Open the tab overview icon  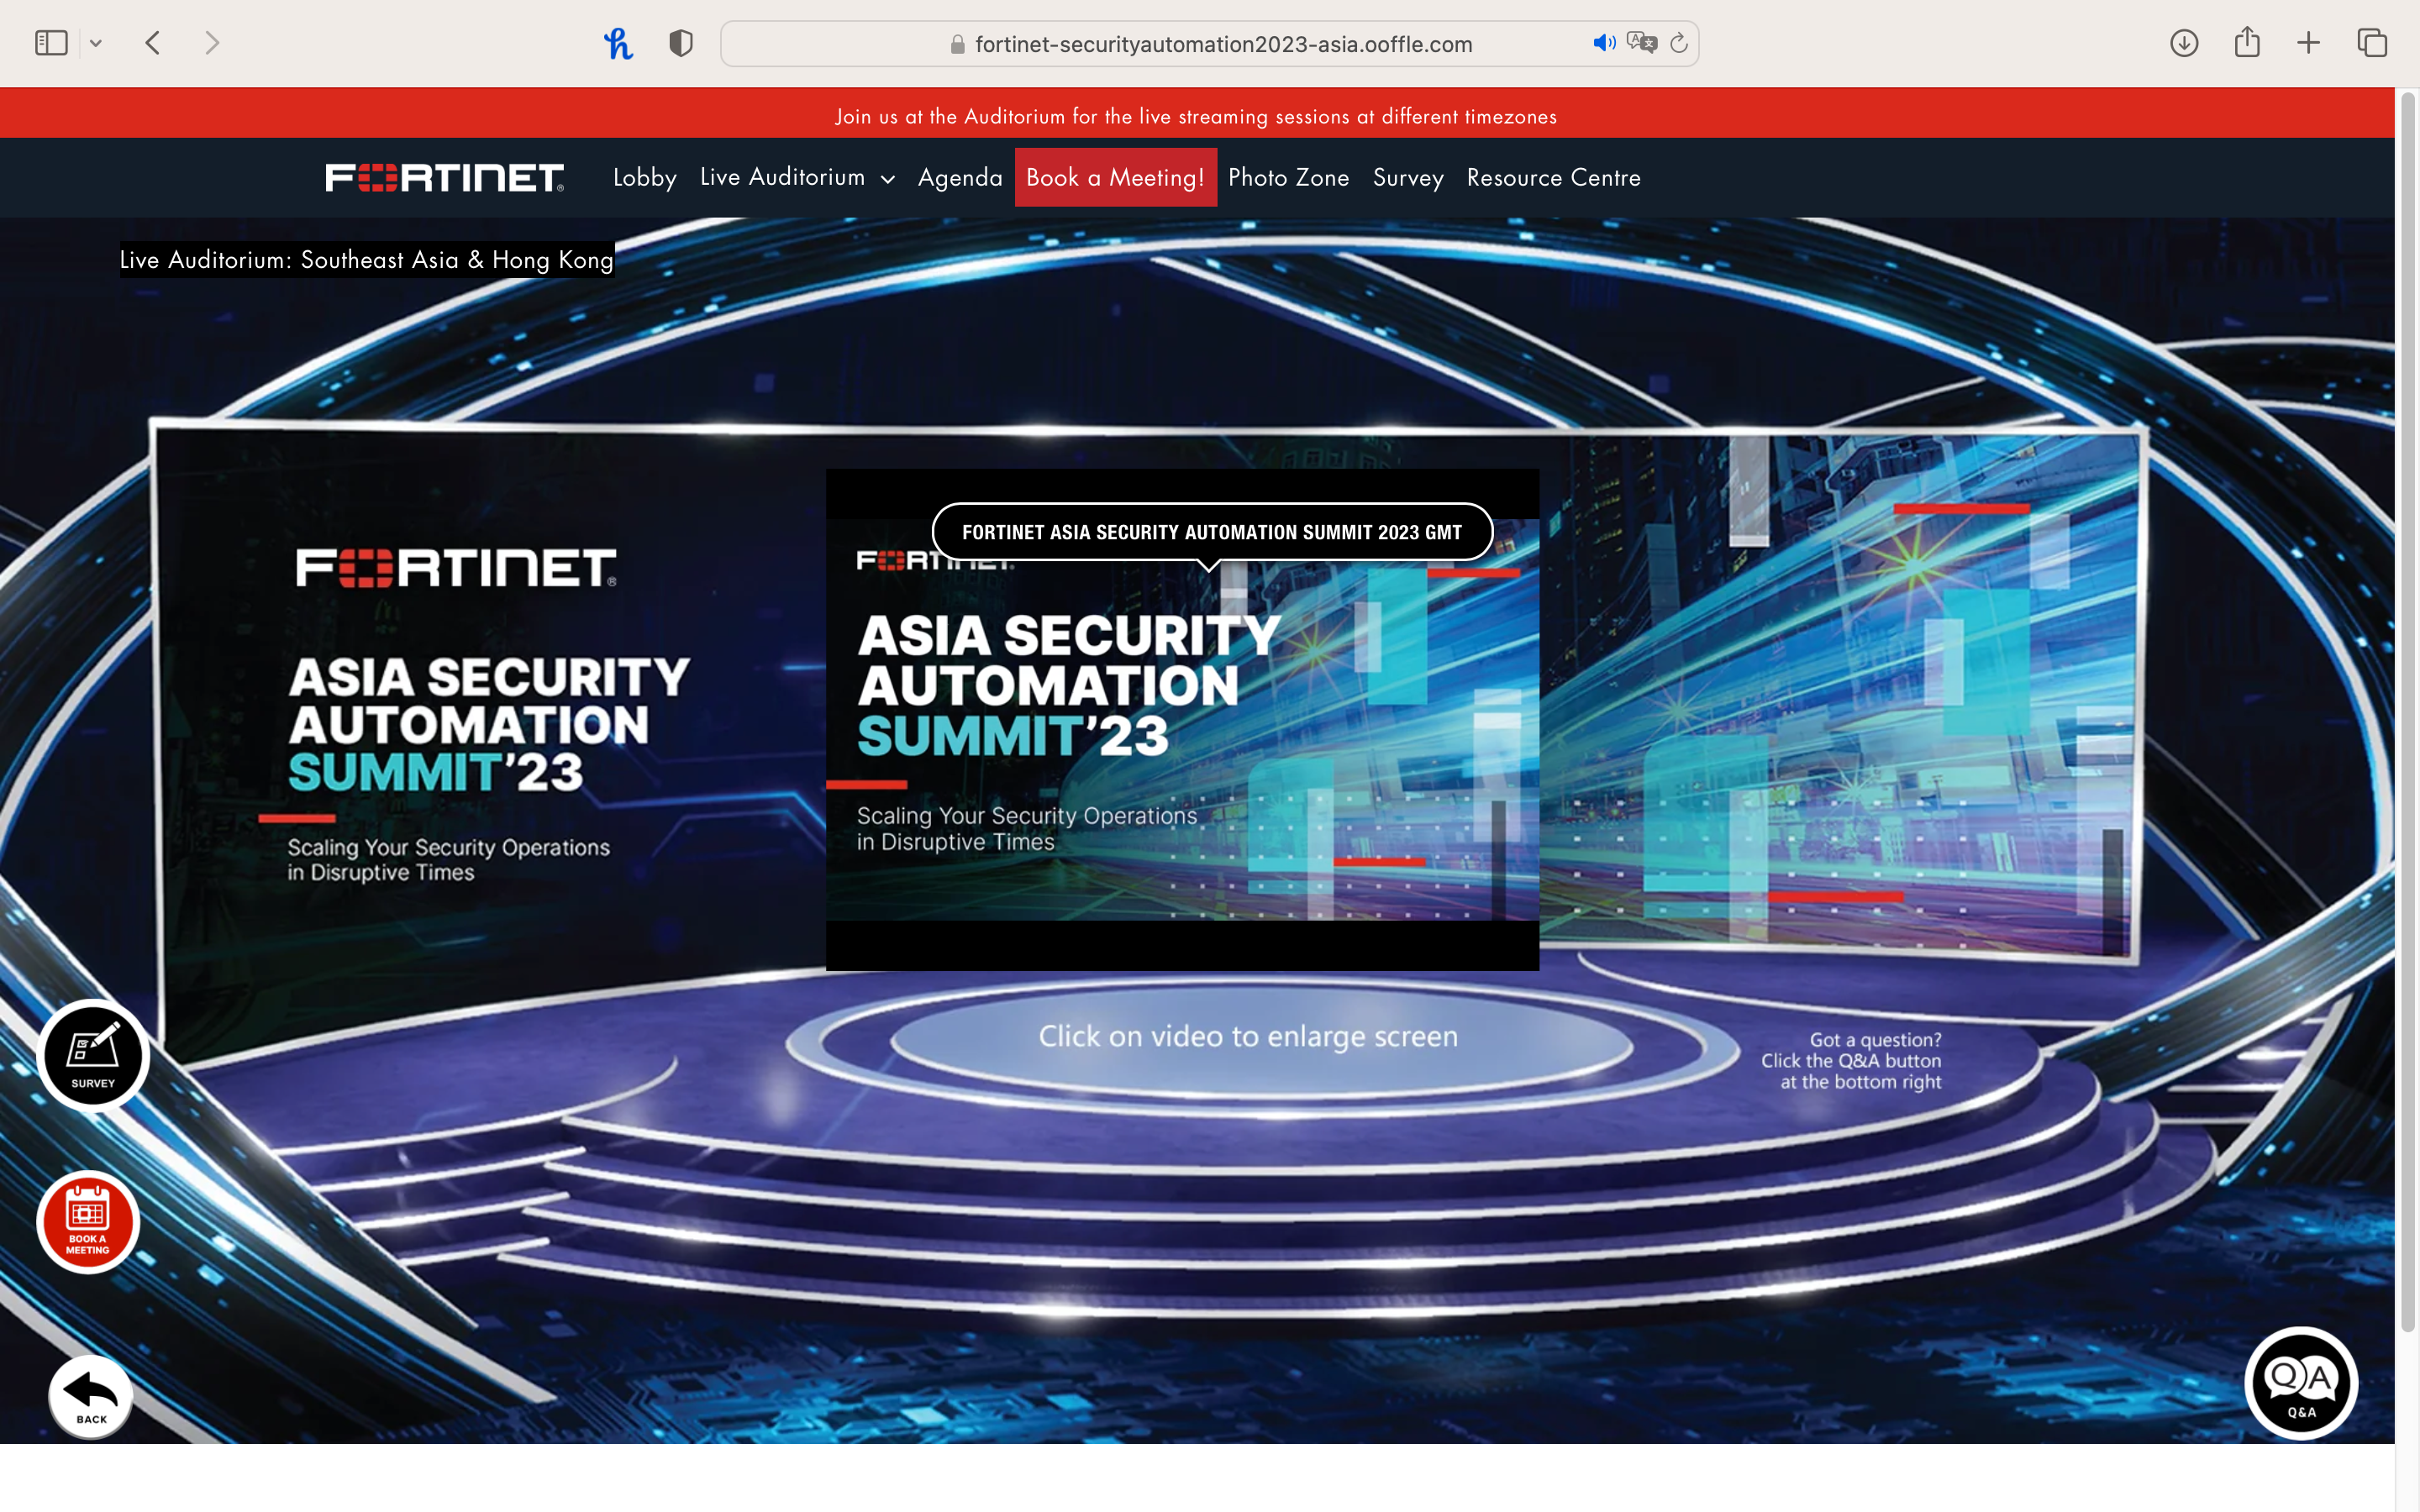pos(2372,43)
